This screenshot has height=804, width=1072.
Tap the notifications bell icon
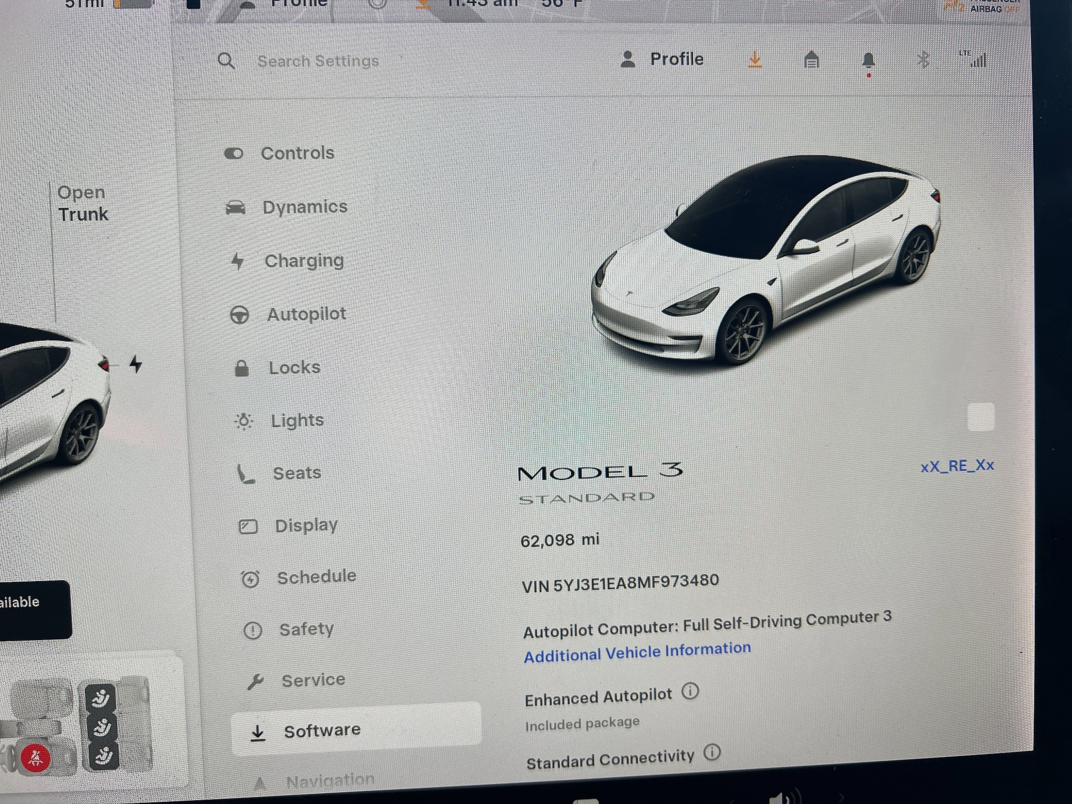point(868,61)
